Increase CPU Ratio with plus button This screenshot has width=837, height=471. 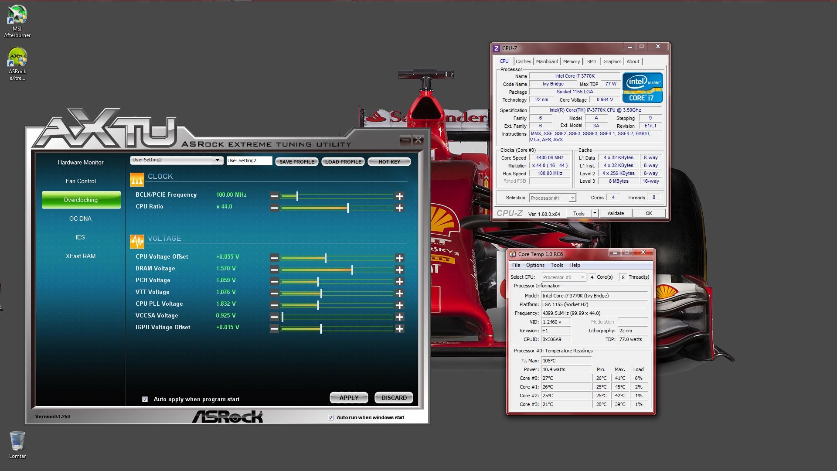tap(399, 208)
